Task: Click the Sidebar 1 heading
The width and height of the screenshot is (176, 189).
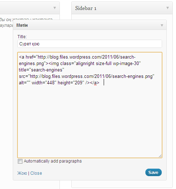Action: click(86, 8)
